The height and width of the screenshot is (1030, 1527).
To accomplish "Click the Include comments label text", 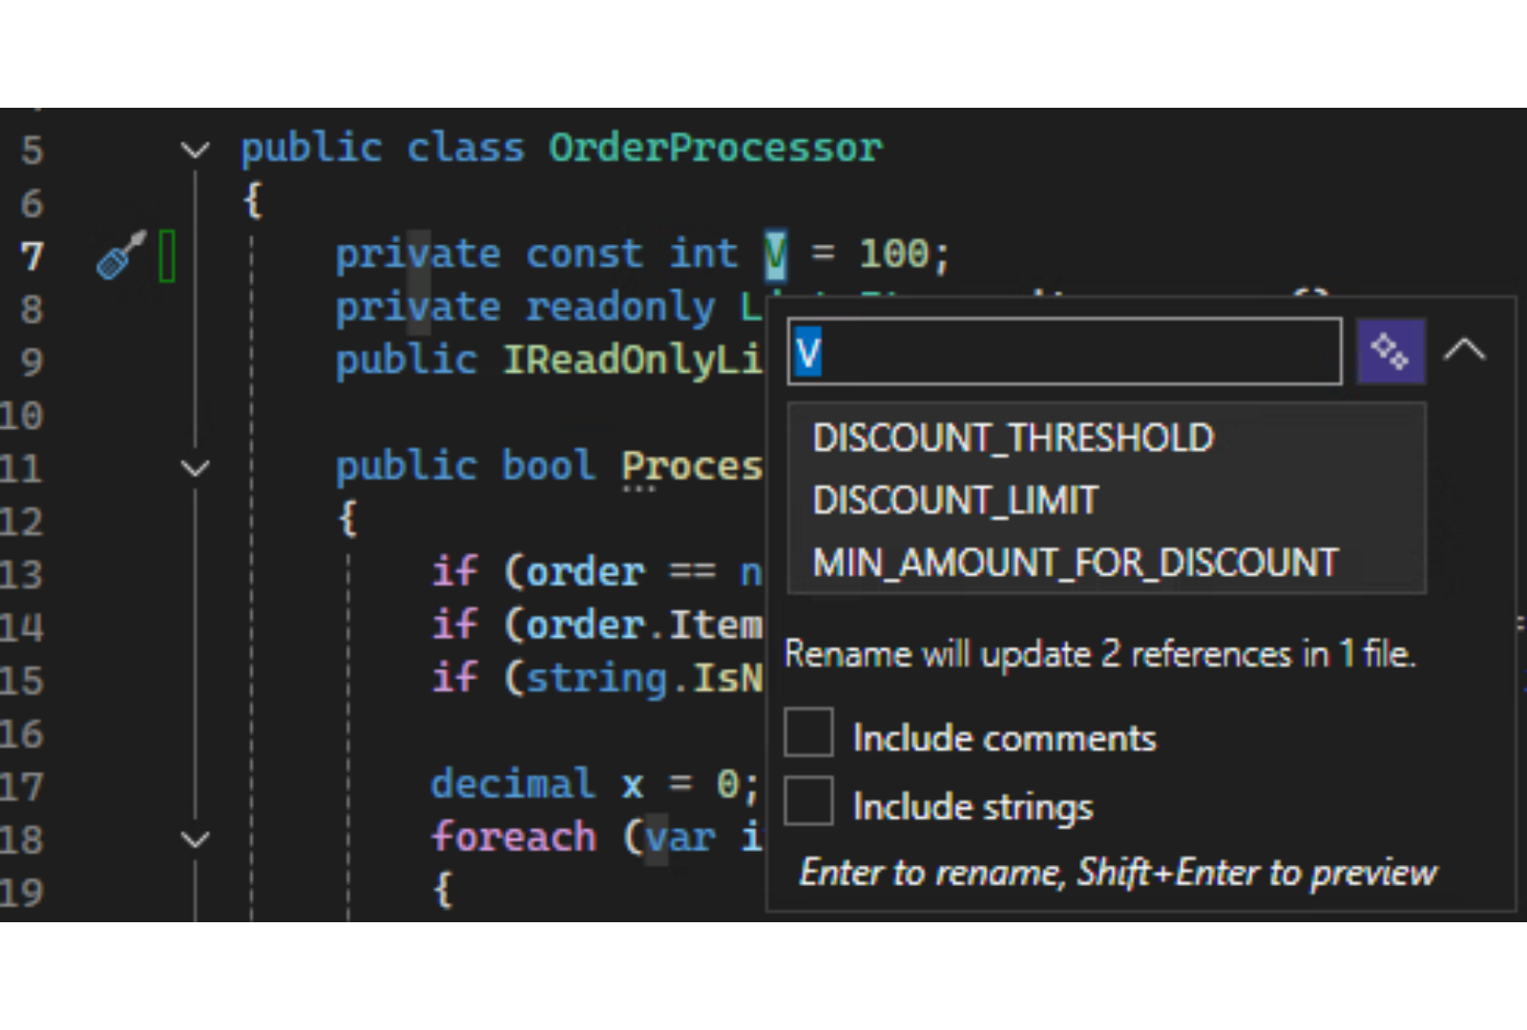I will pos(1004,738).
